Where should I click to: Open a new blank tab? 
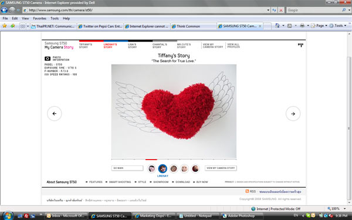coord(267,26)
